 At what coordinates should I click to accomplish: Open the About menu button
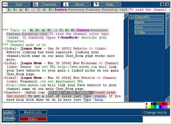tap(80, 5)
